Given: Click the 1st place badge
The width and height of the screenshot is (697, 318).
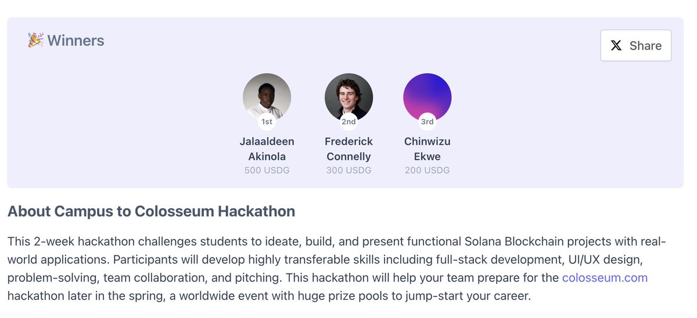Looking at the screenshot, I should coord(267,122).
